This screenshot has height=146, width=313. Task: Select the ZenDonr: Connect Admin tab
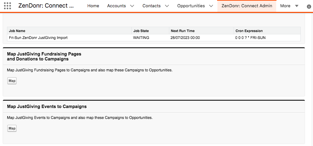point(247,6)
